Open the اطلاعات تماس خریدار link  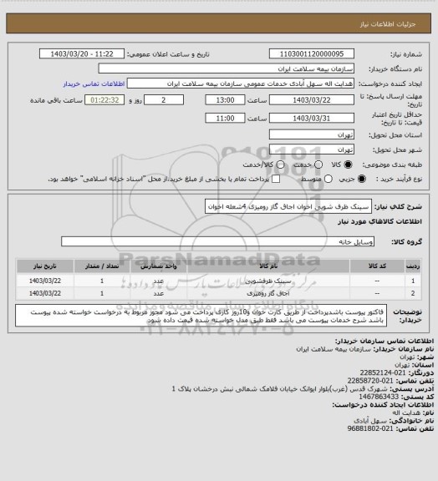click(94, 84)
